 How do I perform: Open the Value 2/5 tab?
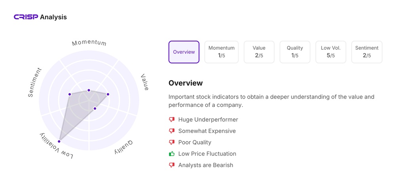(259, 52)
